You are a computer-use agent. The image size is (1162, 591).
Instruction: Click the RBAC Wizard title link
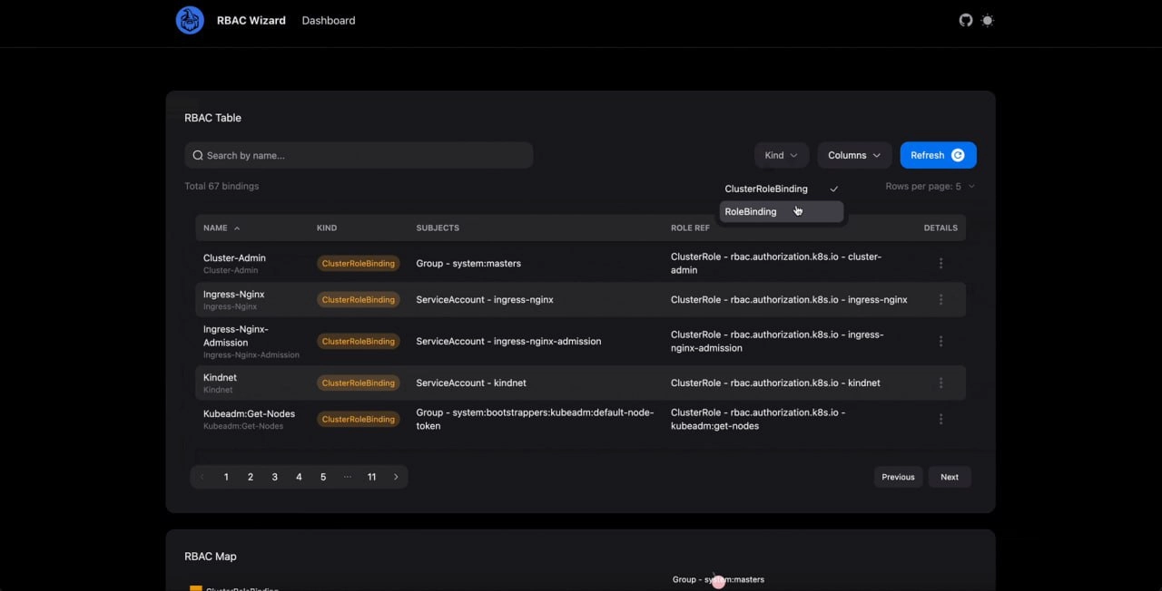[x=251, y=20]
